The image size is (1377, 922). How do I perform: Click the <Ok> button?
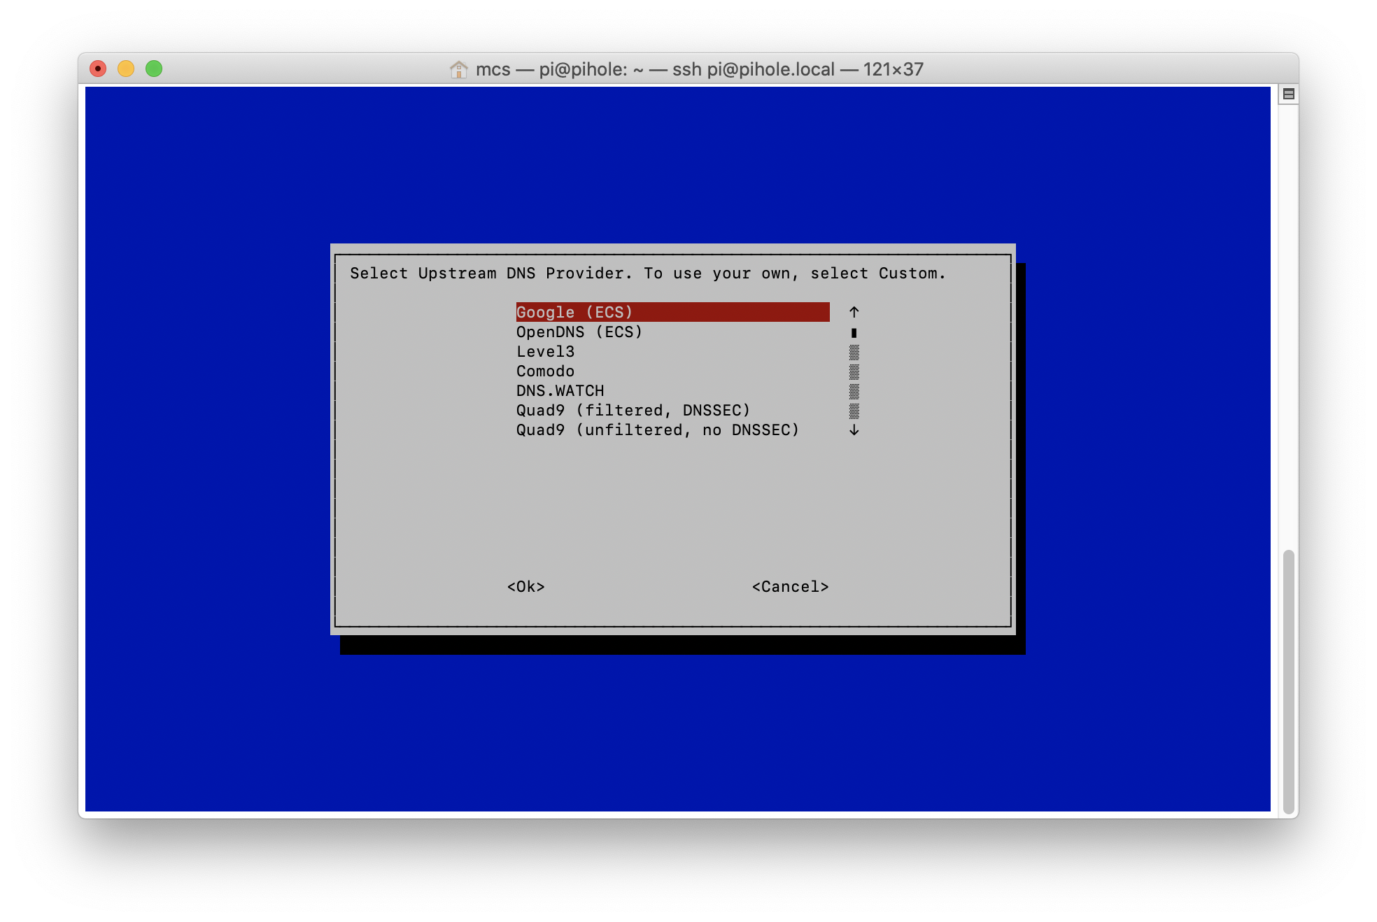point(526,586)
